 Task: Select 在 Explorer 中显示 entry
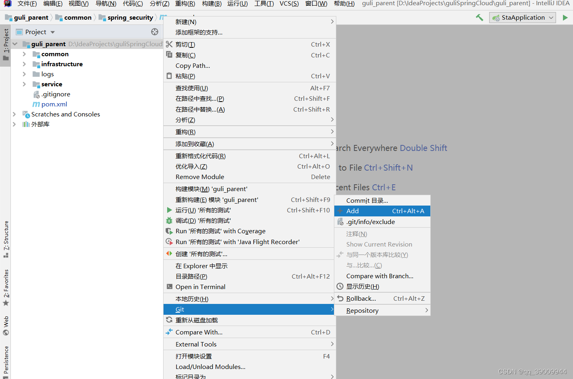click(x=250, y=266)
